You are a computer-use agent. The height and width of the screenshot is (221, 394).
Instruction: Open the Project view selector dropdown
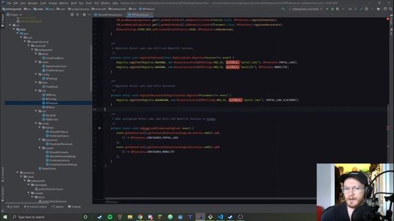14,15
